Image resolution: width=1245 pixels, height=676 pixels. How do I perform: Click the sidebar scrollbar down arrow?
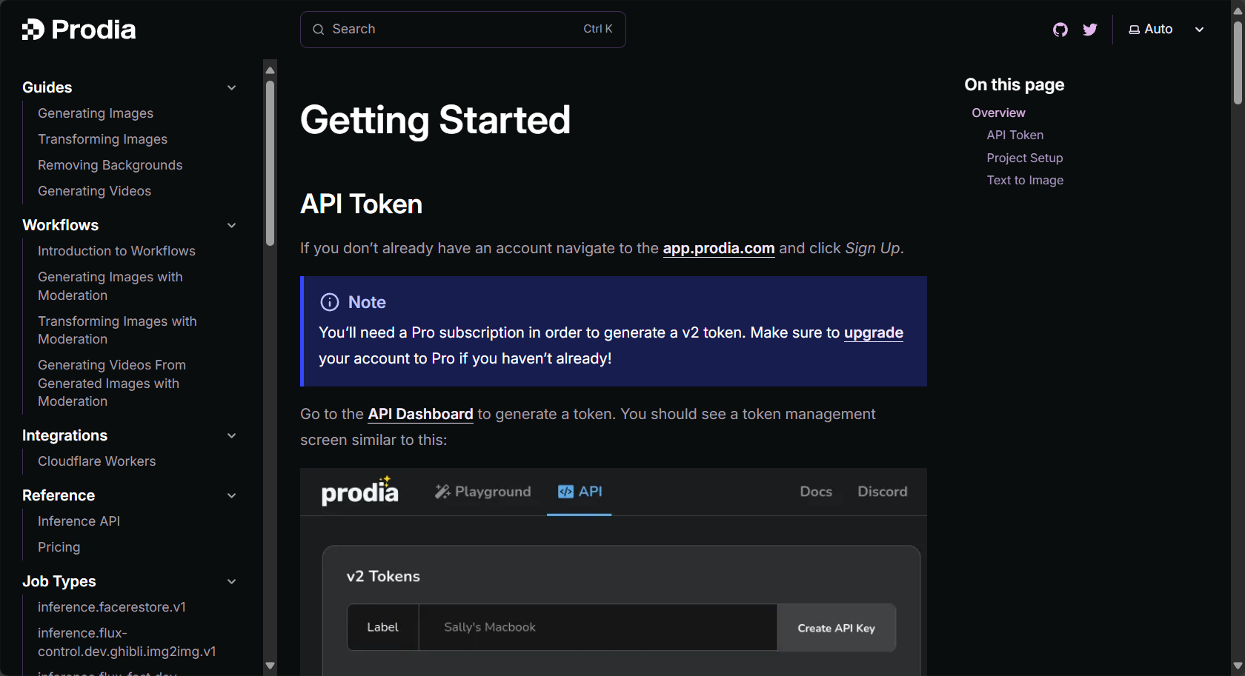[270, 666]
